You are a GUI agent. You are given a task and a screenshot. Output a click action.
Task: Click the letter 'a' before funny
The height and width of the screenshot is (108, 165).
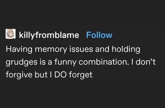[50, 63]
